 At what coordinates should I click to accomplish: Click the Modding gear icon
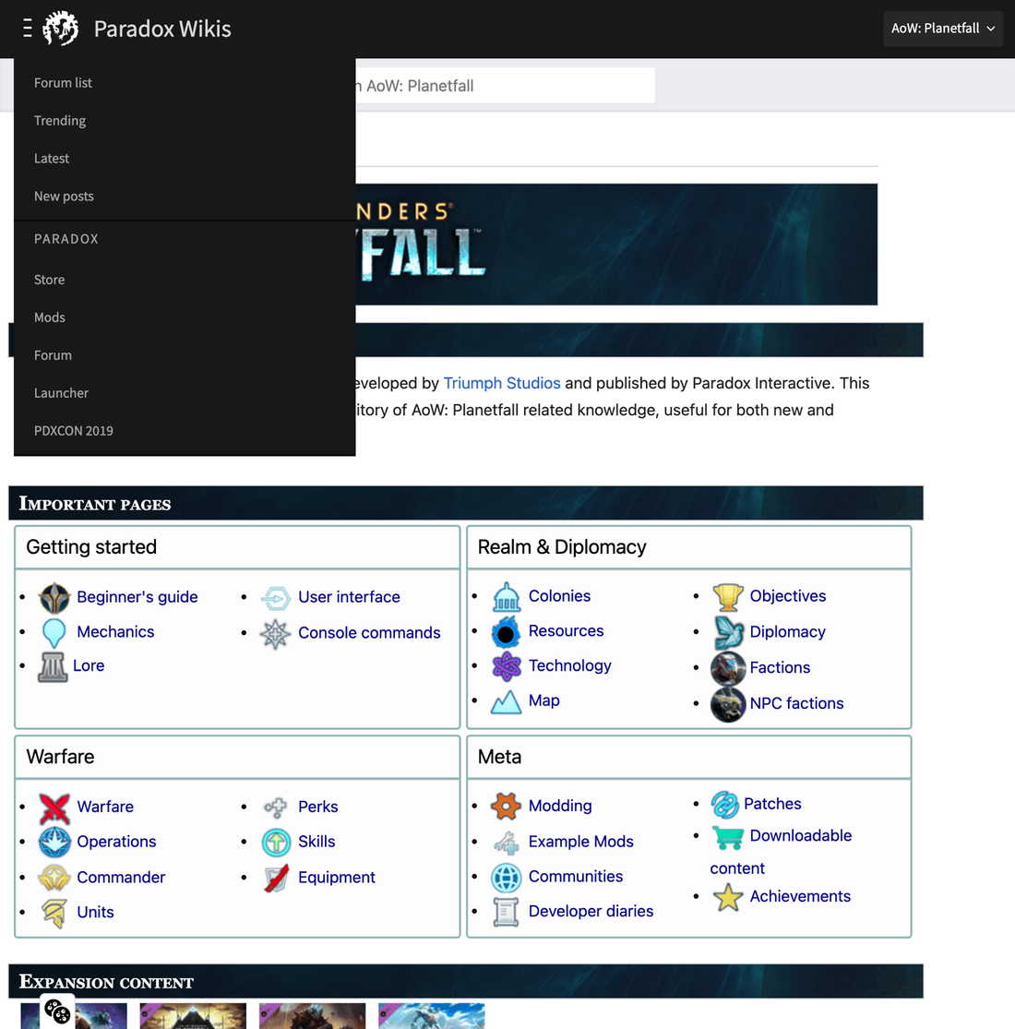(x=506, y=806)
